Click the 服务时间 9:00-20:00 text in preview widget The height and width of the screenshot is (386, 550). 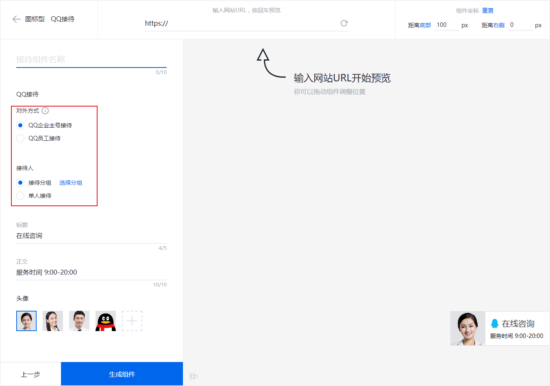coord(517,336)
